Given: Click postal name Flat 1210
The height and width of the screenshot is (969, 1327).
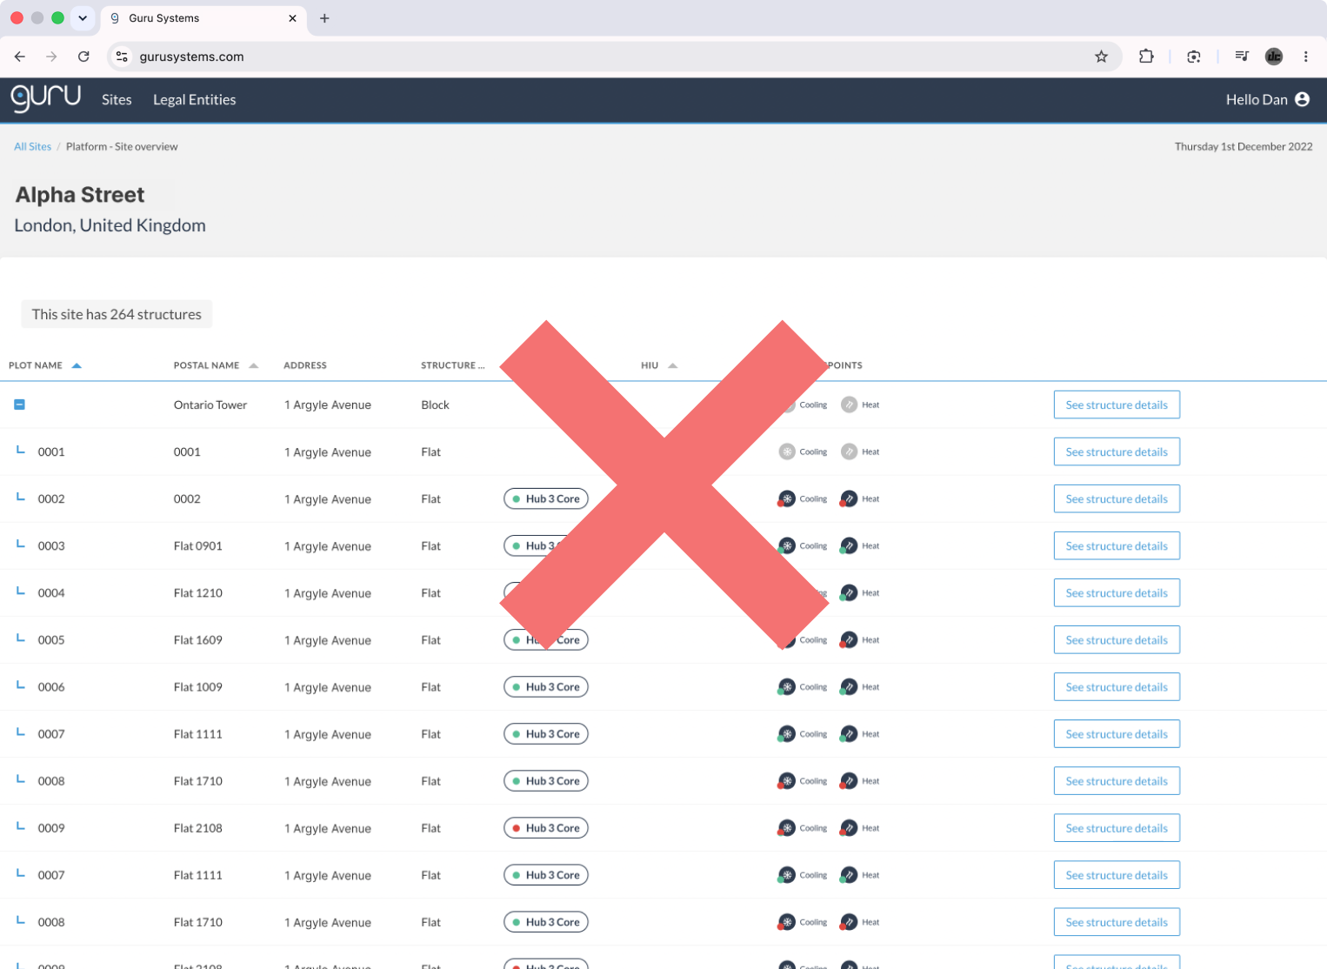Looking at the screenshot, I should click(198, 592).
